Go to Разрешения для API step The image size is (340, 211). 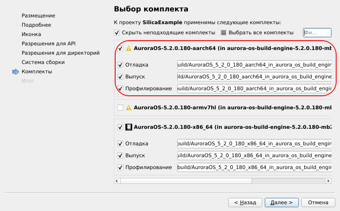[48, 44]
